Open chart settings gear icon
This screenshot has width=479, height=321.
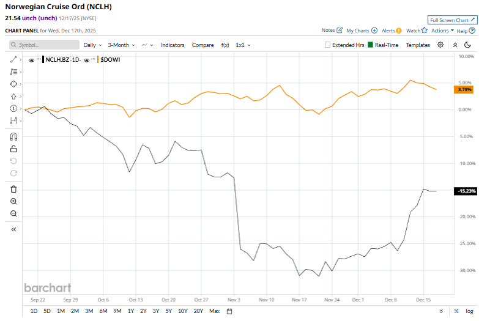pyautogui.click(x=440, y=45)
